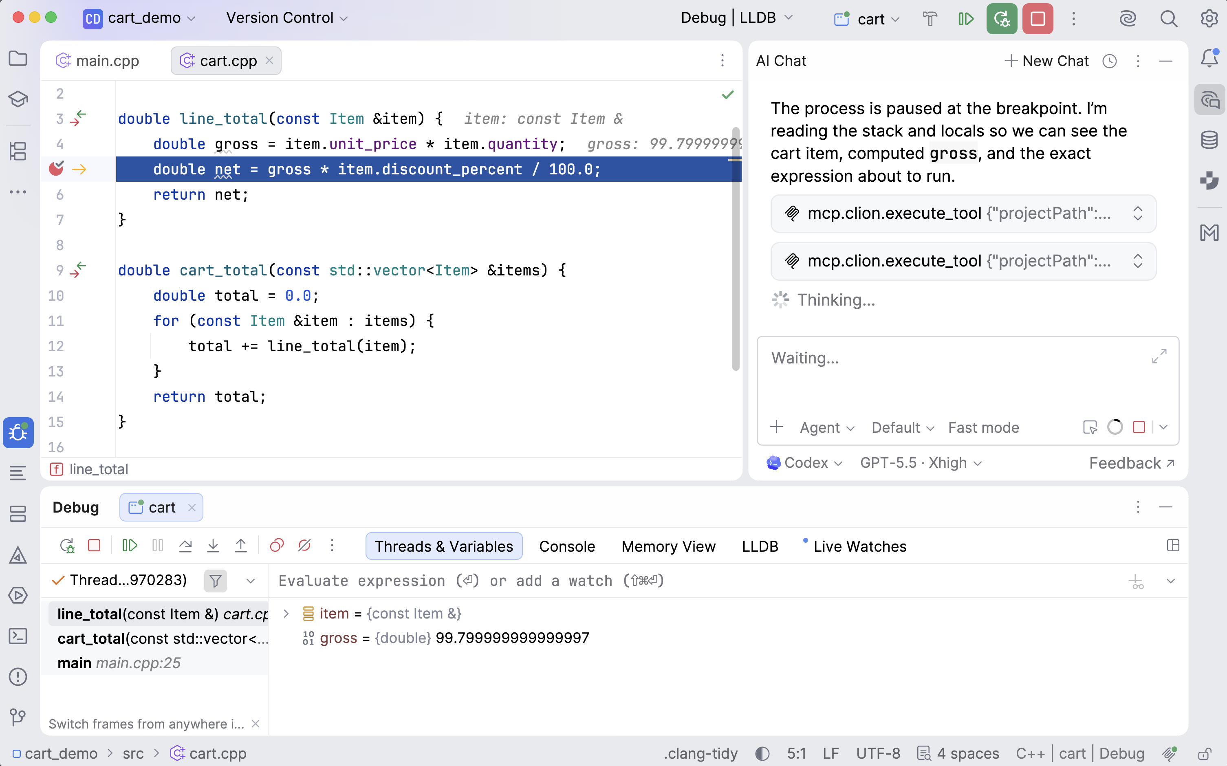Open IDE settings gear
Image resolution: width=1227 pixels, height=766 pixels.
[x=1209, y=19]
